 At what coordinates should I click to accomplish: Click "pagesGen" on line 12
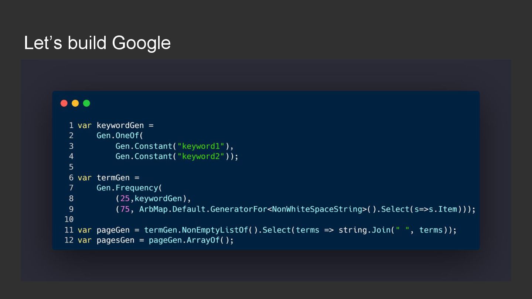tap(116, 240)
